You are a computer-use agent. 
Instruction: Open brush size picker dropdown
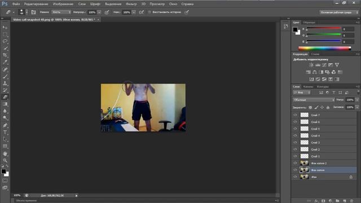(27, 12)
